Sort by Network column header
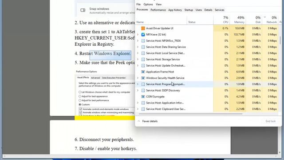Viewport: 284px width, 160px height. pyautogui.click(x=270, y=20)
